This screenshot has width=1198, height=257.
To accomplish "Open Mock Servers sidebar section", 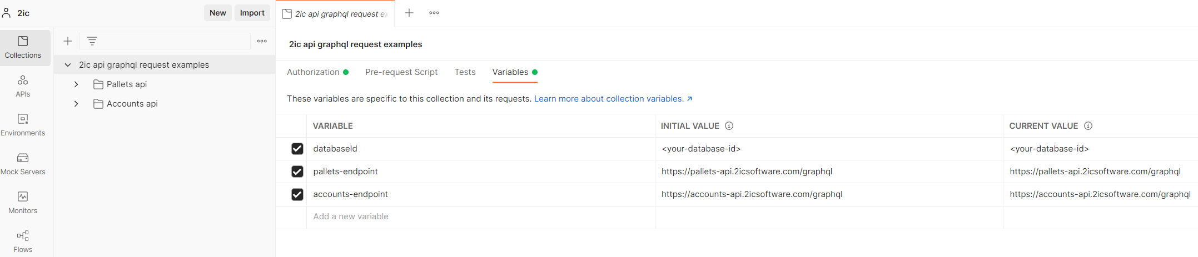I will 23,164.
